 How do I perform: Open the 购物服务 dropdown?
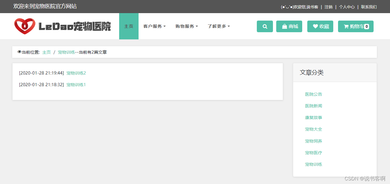point(186,26)
